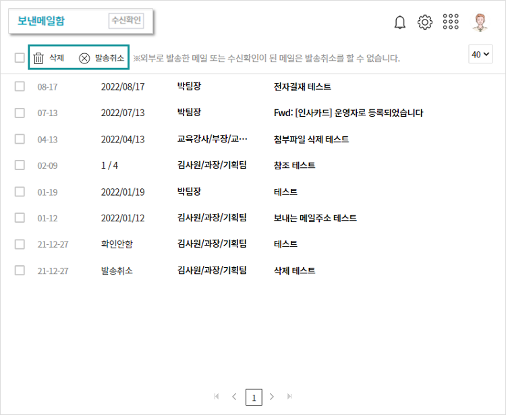Click the user profile avatar
Image resolution: width=506 pixels, height=415 pixels.
click(x=480, y=22)
